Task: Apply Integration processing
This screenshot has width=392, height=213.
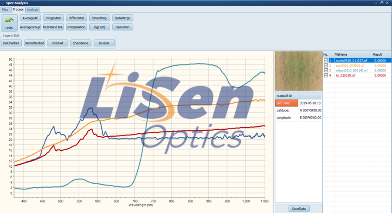Action: [x=53, y=18]
